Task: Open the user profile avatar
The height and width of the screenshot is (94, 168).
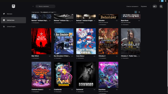Action: [161, 6]
